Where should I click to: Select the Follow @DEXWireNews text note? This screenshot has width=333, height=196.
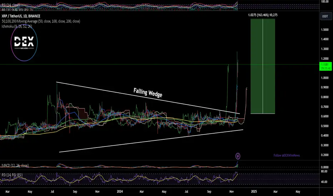click(287, 155)
